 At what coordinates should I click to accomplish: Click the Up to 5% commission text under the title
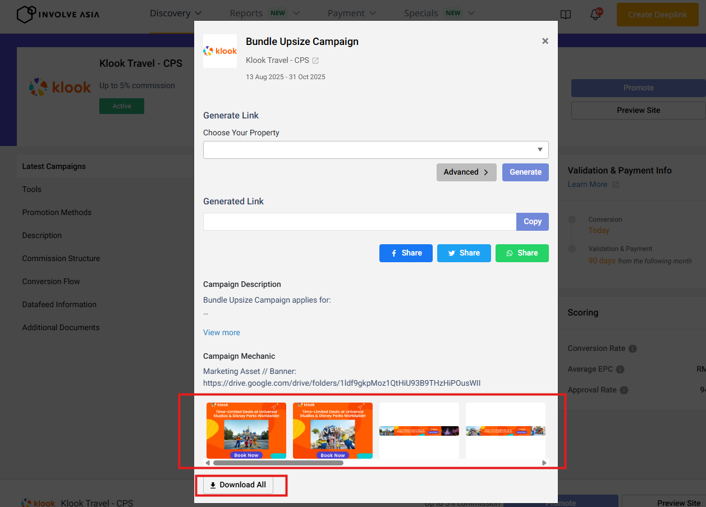click(137, 86)
